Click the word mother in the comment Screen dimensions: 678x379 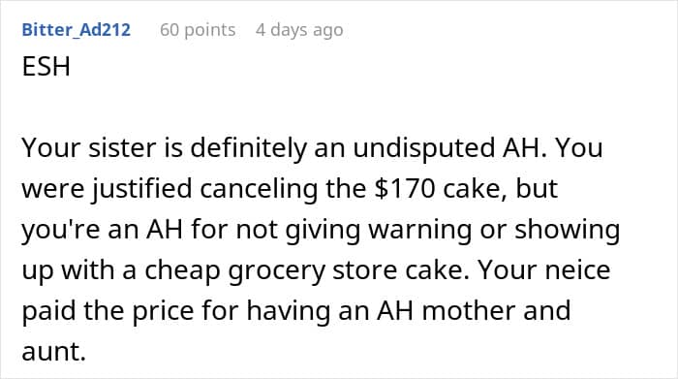click(468, 311)
